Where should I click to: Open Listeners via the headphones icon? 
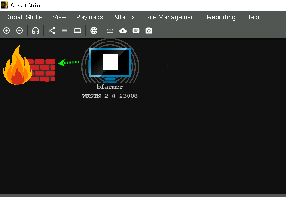pyautogui.click(x=36, y=30)
